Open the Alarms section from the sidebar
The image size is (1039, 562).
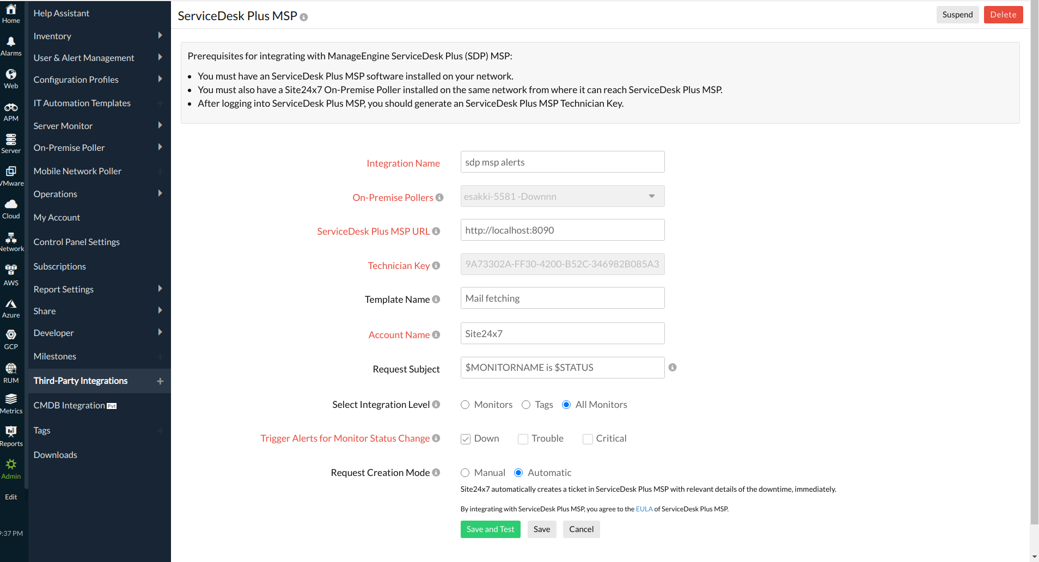coord(11,45)
